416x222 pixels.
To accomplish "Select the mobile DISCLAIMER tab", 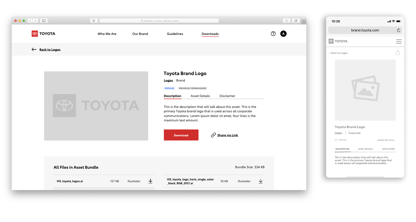I will coord(388,149).
